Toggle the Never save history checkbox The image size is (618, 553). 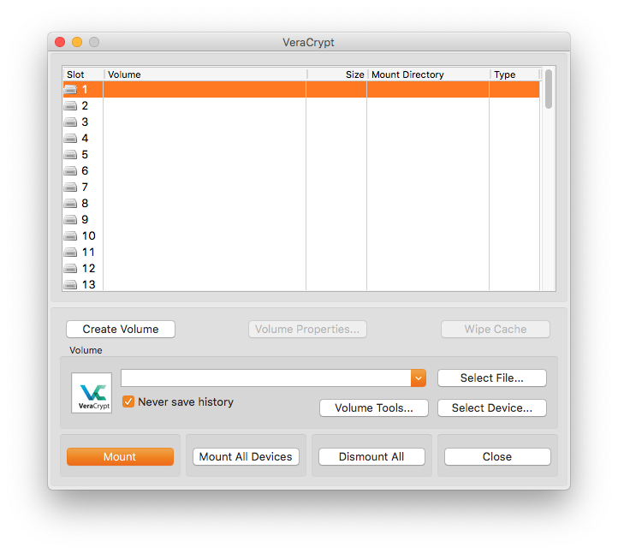[x=128, y=401]
